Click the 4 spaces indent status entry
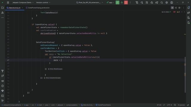The height and width of the screenshot is (107, 191). click(181, 105)
